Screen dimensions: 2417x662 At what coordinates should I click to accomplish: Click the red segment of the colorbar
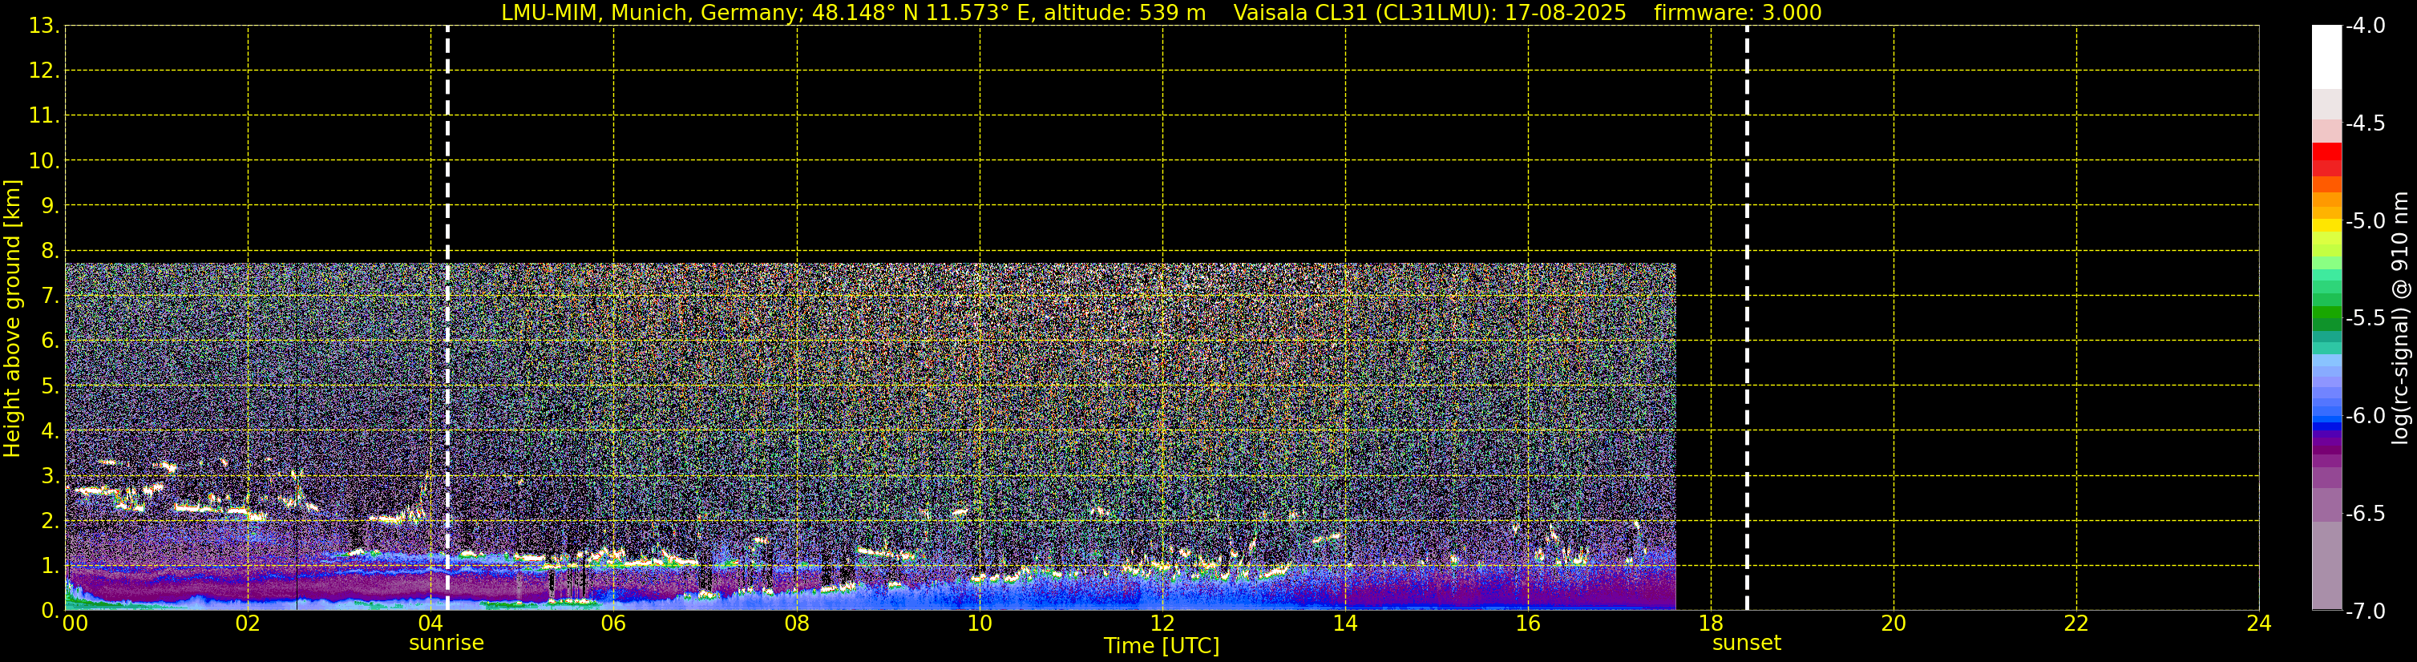[x=2327, y=152]
